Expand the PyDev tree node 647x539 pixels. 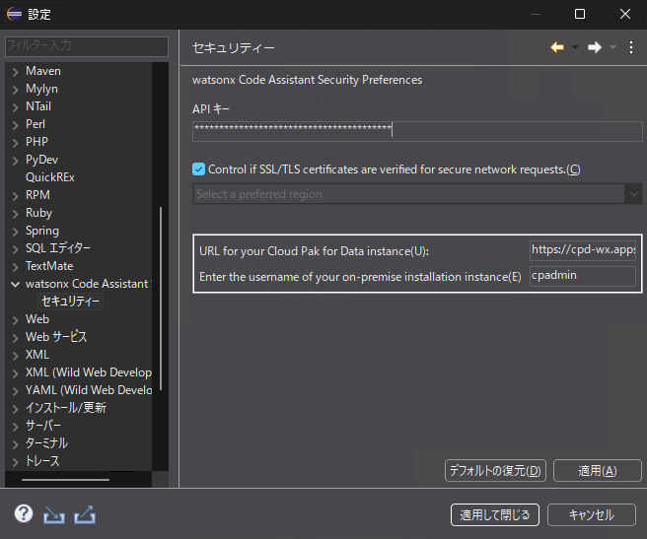click(15, 161)
